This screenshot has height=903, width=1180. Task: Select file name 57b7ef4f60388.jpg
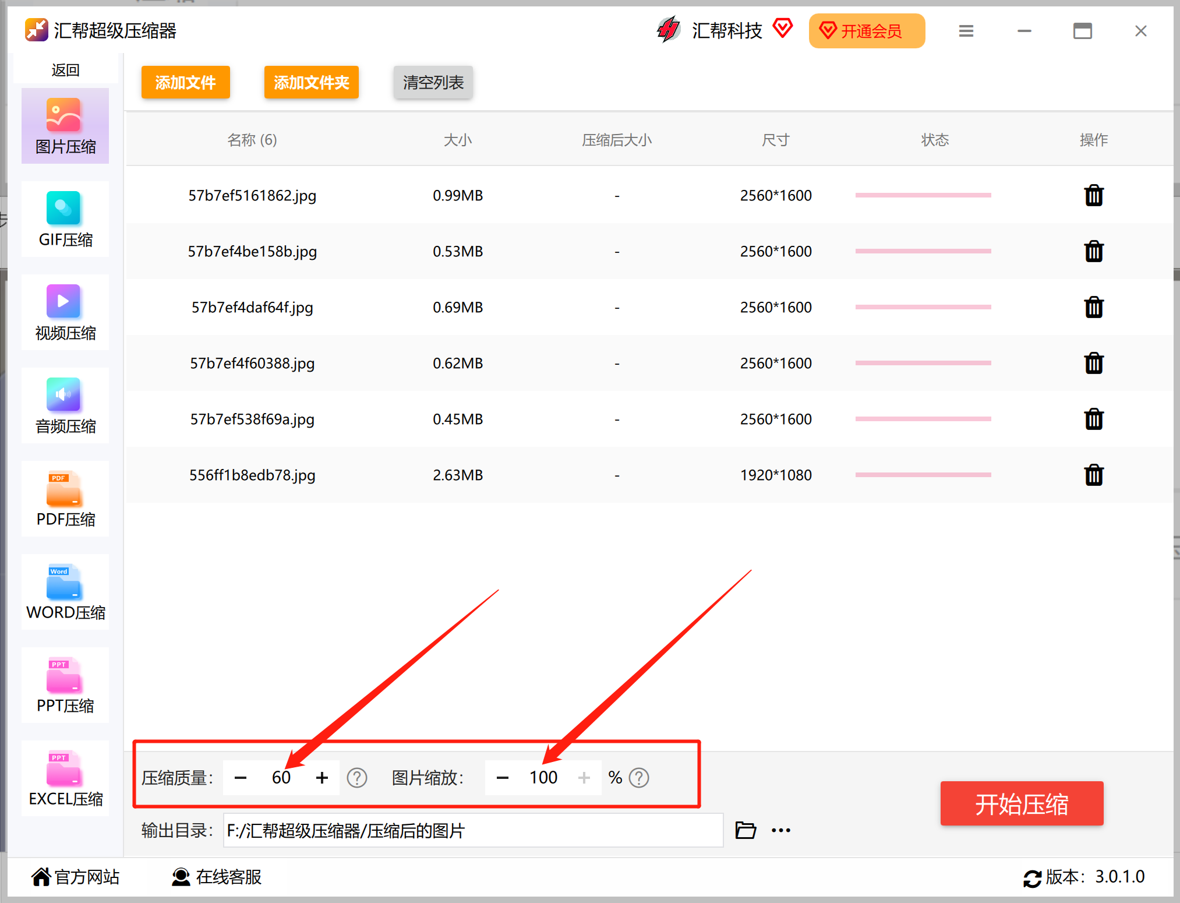click(x=252, y=363)
